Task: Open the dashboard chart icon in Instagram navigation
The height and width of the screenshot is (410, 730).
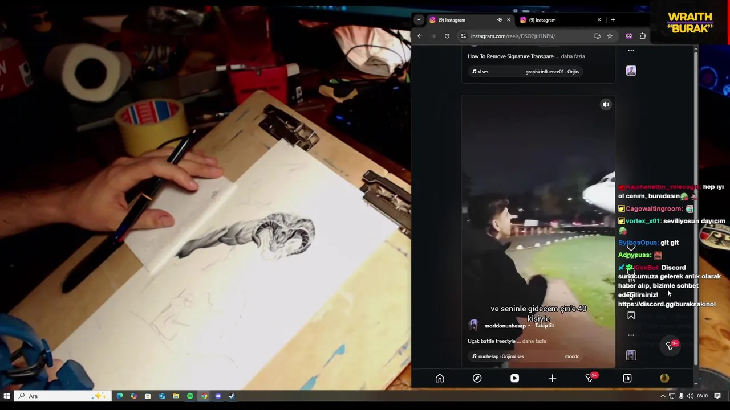Action: click(627, 378)
